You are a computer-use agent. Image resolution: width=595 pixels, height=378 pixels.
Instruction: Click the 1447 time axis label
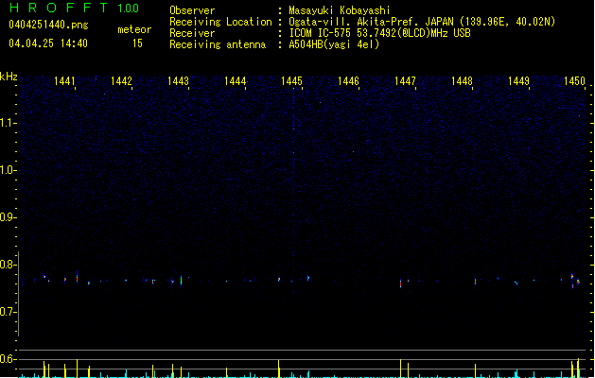pyautogui.click(x=405, y=81)
